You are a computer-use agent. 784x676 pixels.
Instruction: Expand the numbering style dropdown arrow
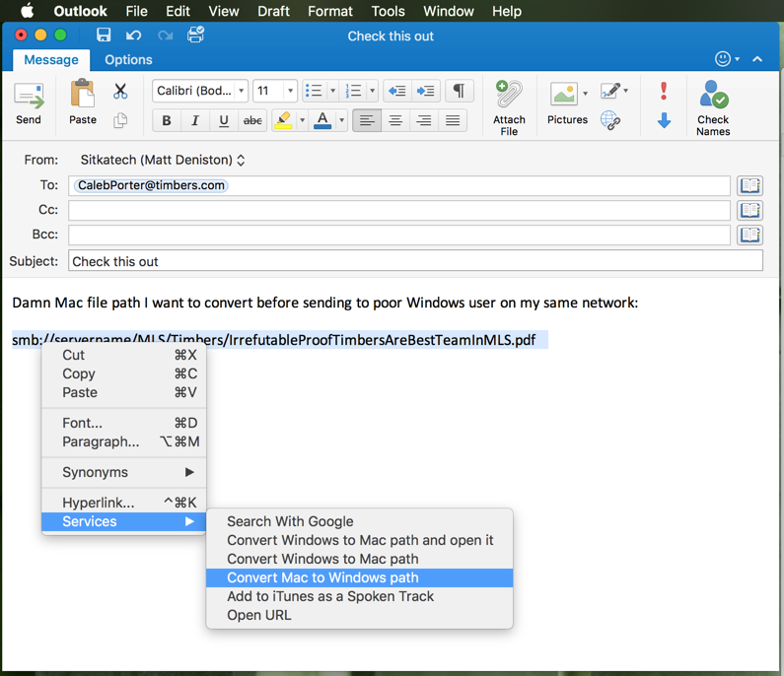tap(372, 91)
